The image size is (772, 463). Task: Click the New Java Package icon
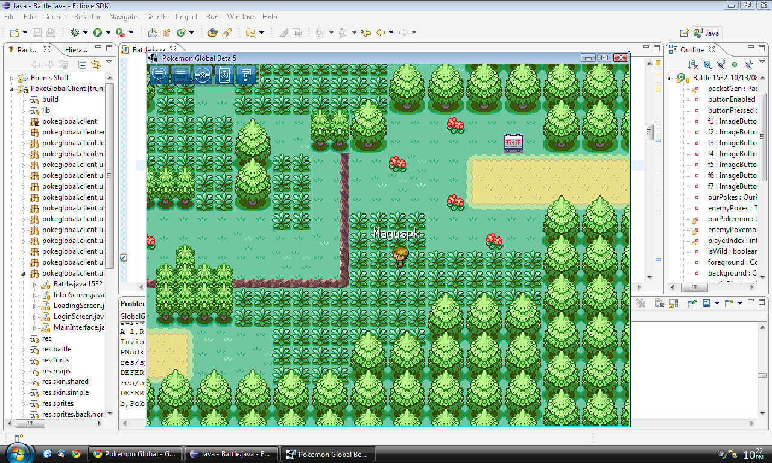(166, 33)
